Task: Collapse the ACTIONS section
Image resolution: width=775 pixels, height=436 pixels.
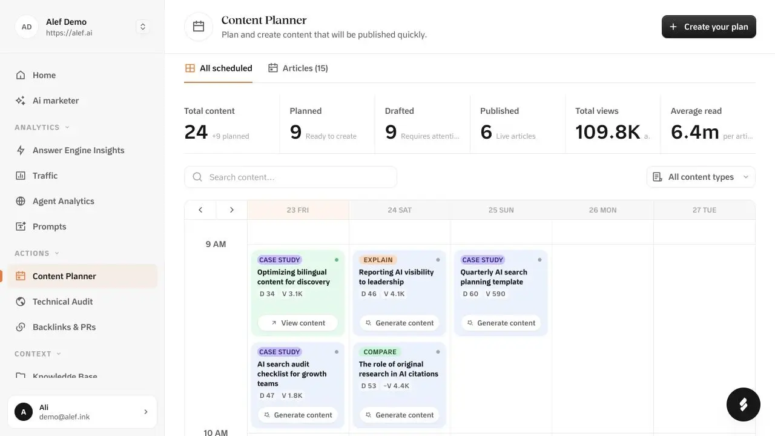Action: pos(37,253)
